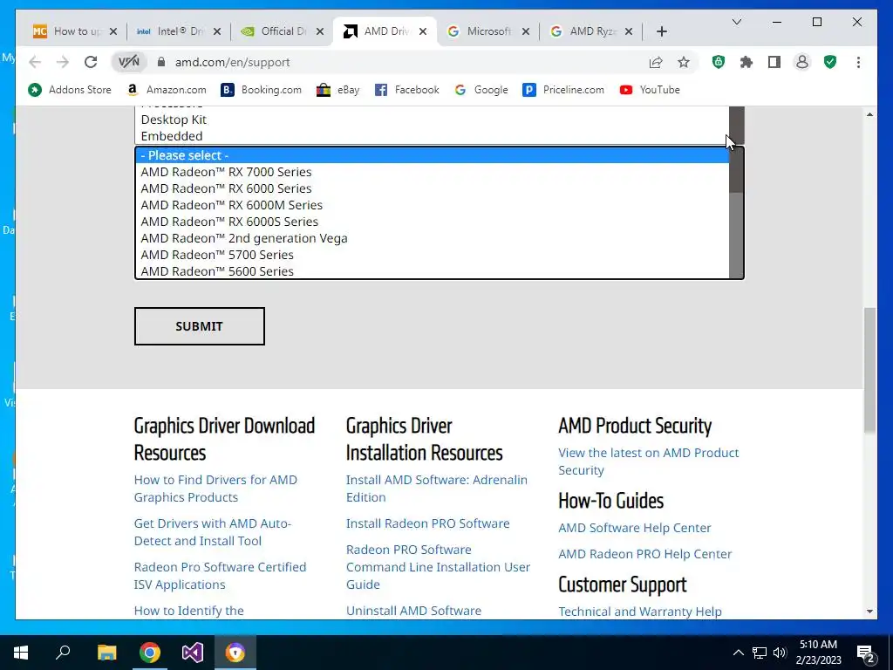Click the green checkmark shield extension

click(830, 62)
